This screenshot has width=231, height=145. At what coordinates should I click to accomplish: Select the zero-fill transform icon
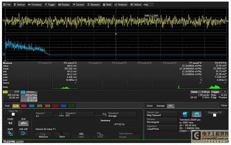(197, 114)
